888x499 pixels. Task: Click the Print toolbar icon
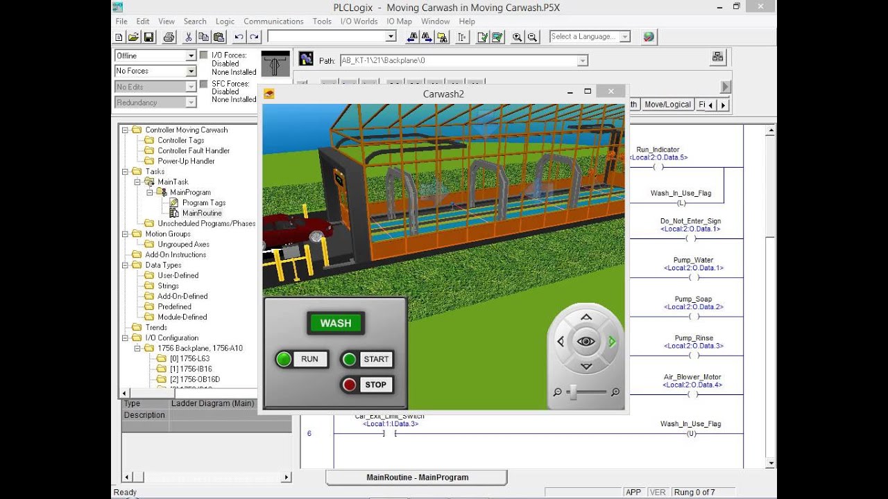(x=169, y=37)
